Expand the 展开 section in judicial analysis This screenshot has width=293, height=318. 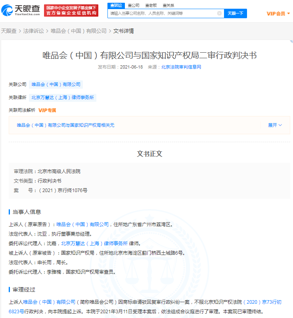tap(275, 125)
